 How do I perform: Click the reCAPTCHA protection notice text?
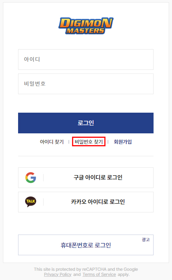pos(86,272)
